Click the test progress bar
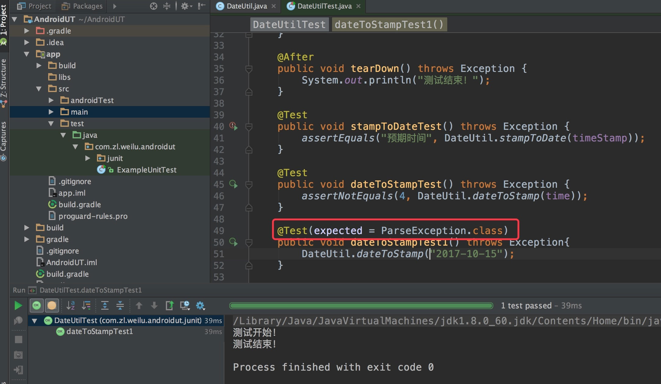The image size is (661, 384). pos(361,306)
